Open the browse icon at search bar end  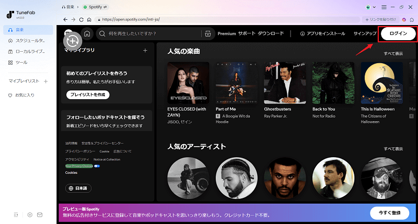tap(207, 33)
